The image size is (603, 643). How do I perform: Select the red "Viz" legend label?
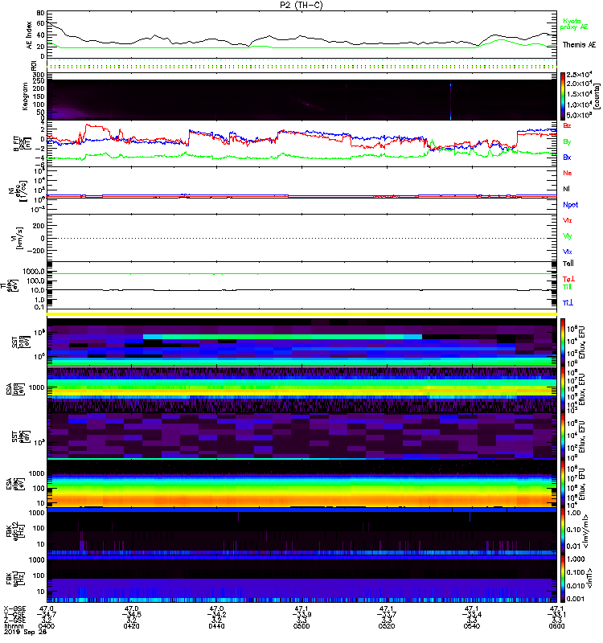pos(567,220)
